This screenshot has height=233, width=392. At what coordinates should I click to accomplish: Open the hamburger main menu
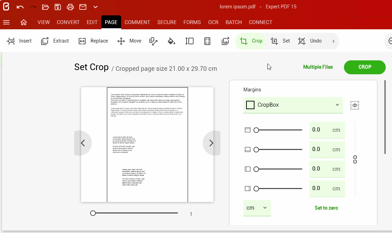[x=6, y=22]
